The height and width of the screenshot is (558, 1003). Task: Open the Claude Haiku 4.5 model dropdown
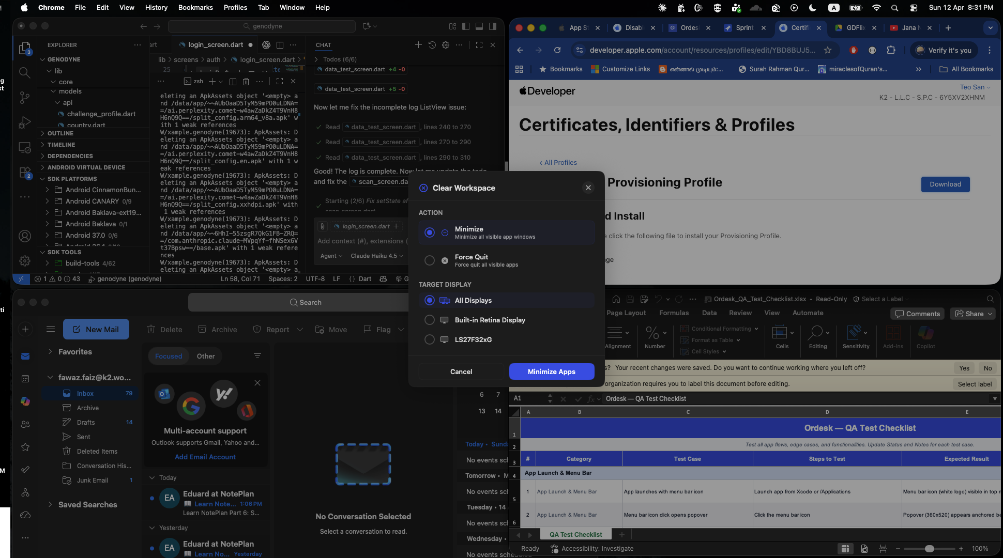377,256
